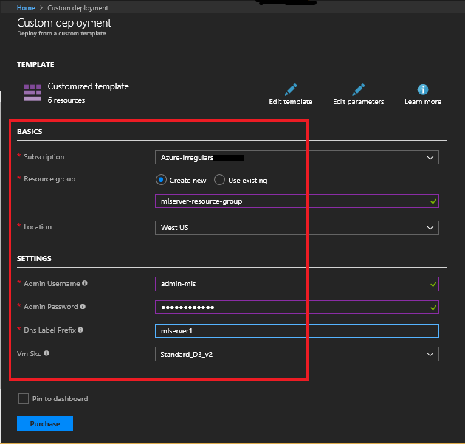
Task: Click the Edit template label
Action: click(291, 102)
